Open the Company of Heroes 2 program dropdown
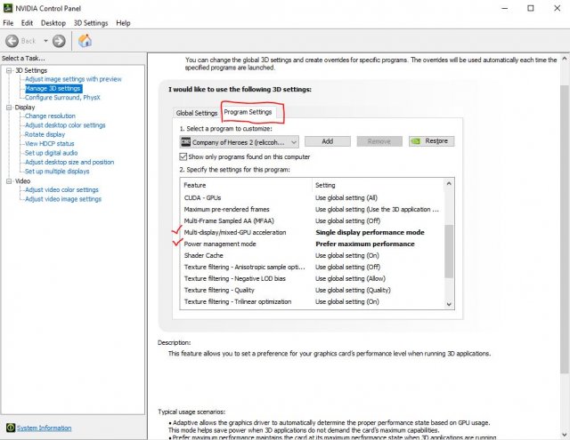This screenshot has width=570, height=440. [292, 141]
